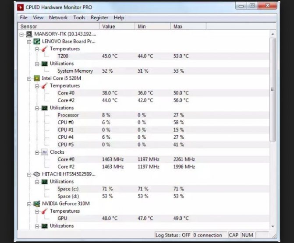Screen dimensions: 294x243
Task: Click the Max column header
Action: point(188,26)
